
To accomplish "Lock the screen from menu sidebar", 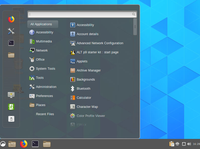I will [11, 95].
